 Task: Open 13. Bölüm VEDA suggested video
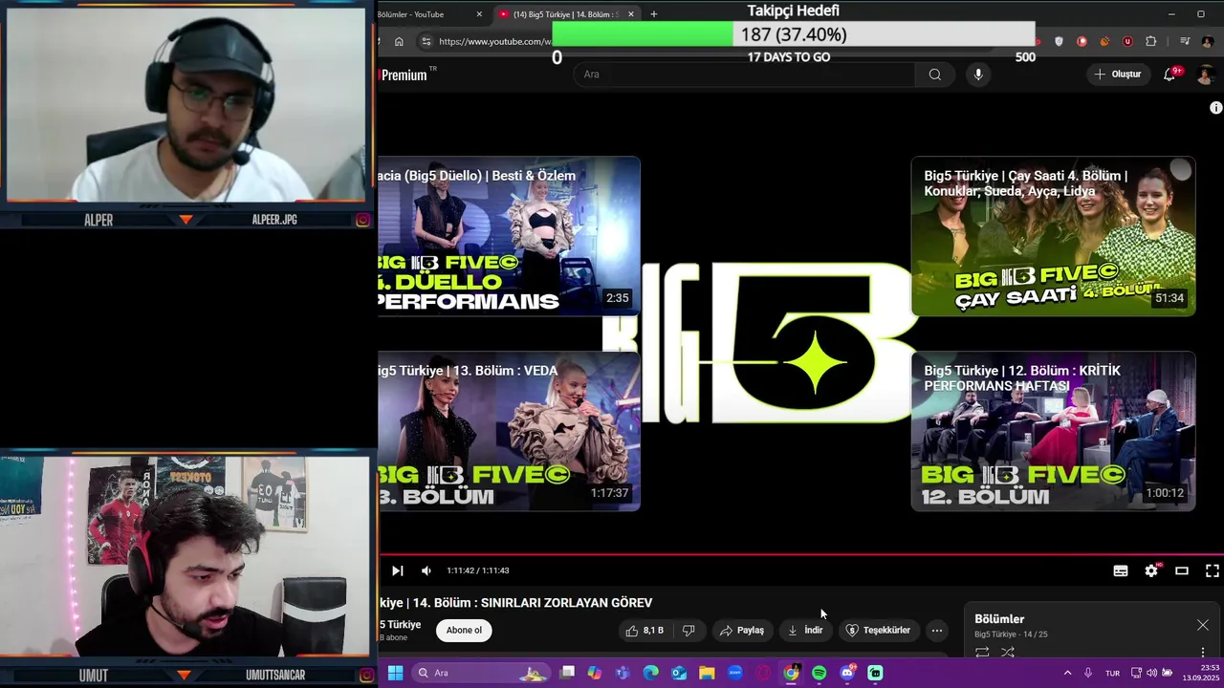click(509, 431)
